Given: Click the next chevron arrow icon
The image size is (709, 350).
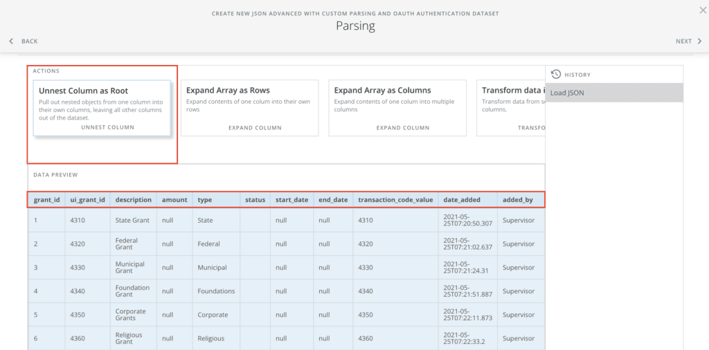Looking at the screenshot, I should click(699, 41).
